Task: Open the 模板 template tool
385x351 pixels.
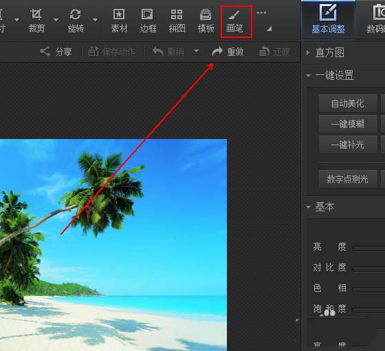Action: pos(206,21)
